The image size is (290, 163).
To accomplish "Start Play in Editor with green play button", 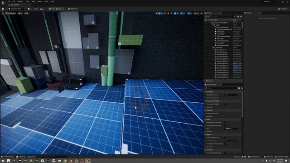I will click(x=50, y=9).
